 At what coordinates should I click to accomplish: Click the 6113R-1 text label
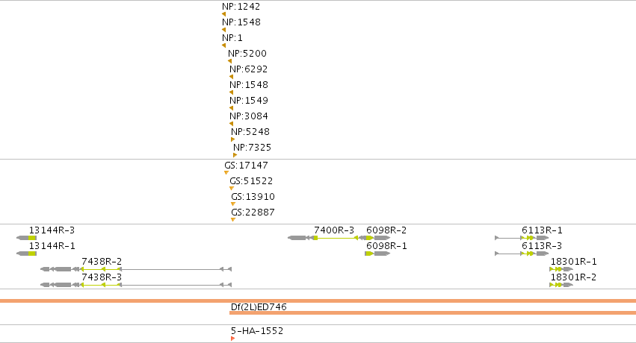click(x=542, y=230)
